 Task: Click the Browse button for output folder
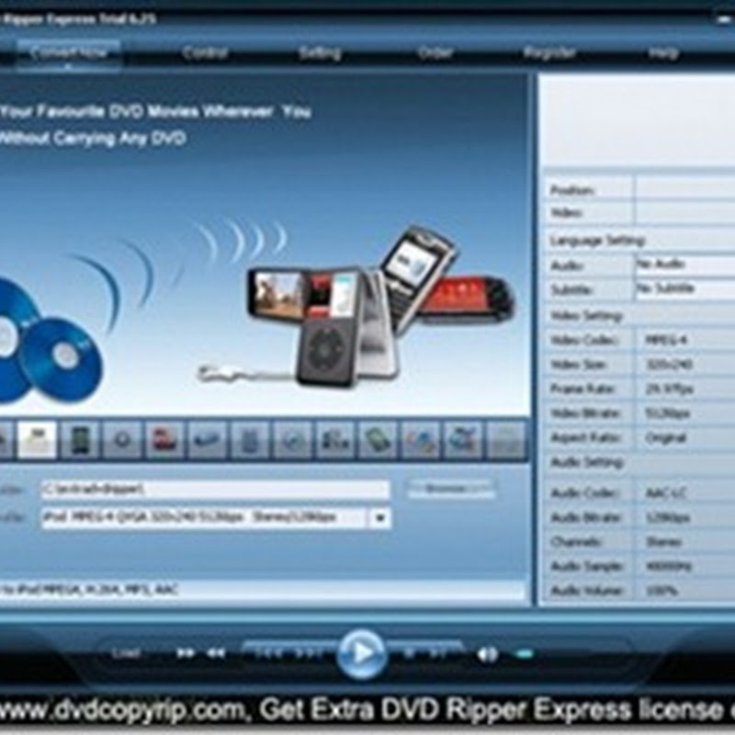pos(451,489)
